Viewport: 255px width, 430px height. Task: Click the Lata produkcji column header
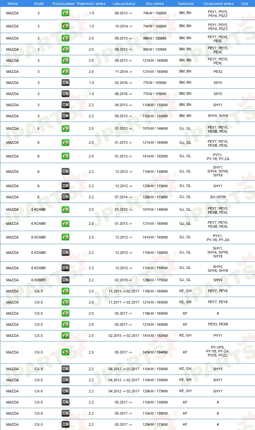coord(124,4)
